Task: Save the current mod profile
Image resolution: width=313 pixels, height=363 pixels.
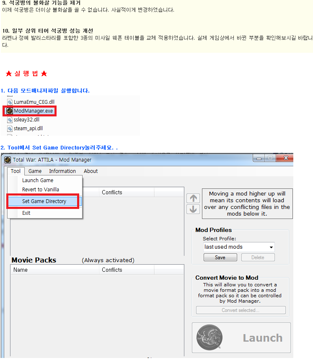Action: coord(220,257)
